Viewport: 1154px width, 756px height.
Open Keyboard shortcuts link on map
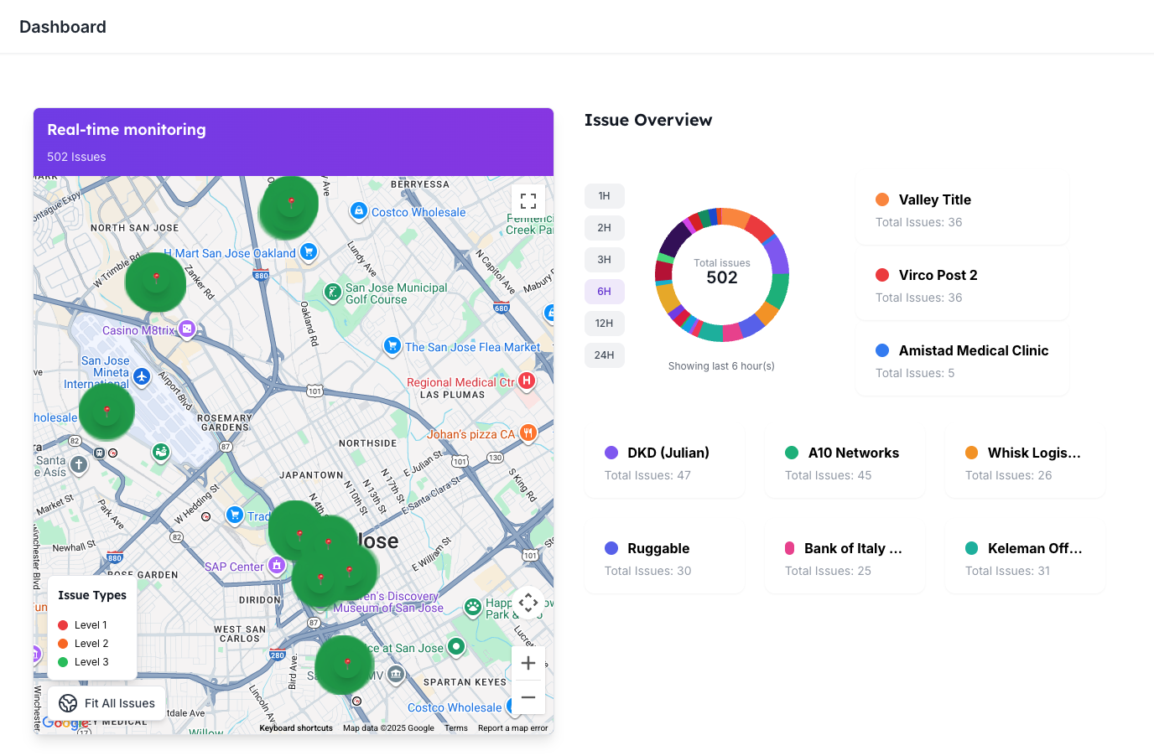point(296,728)
